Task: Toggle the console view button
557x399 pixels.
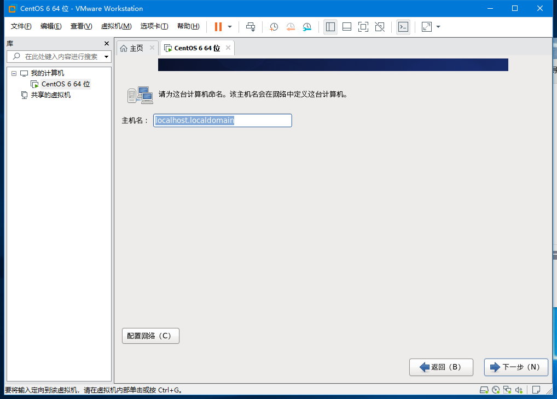Action: pos(403,26)
